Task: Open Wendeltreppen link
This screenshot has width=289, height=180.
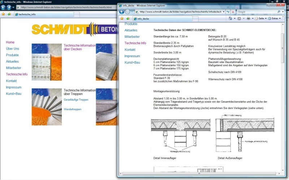Action: point(73,109)
